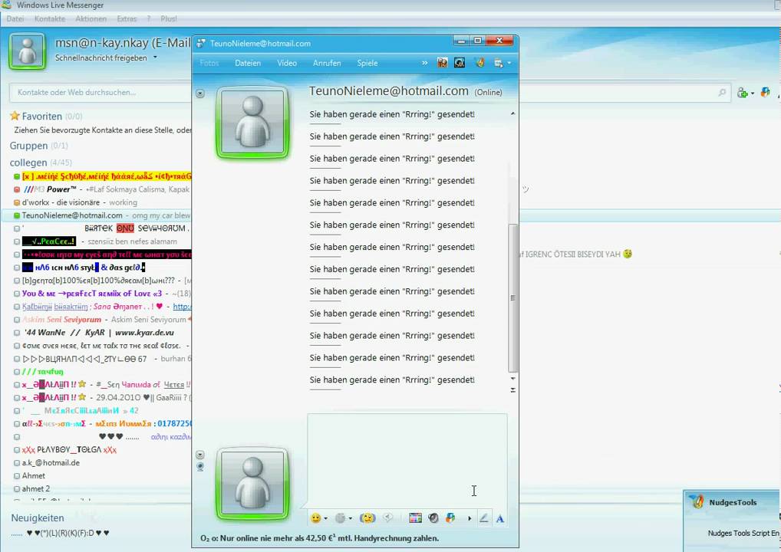Click in the chat message input box

[x=407, y=459]
